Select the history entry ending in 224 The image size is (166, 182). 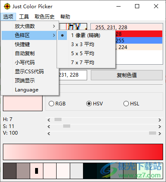pos(139,47)
